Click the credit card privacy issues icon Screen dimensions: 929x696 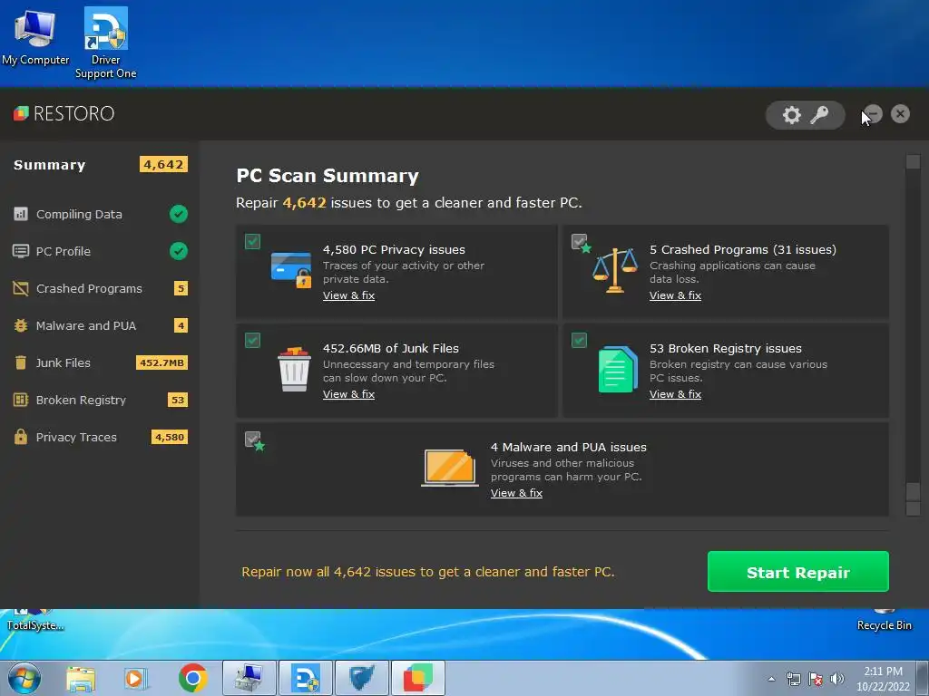point(291,269)
